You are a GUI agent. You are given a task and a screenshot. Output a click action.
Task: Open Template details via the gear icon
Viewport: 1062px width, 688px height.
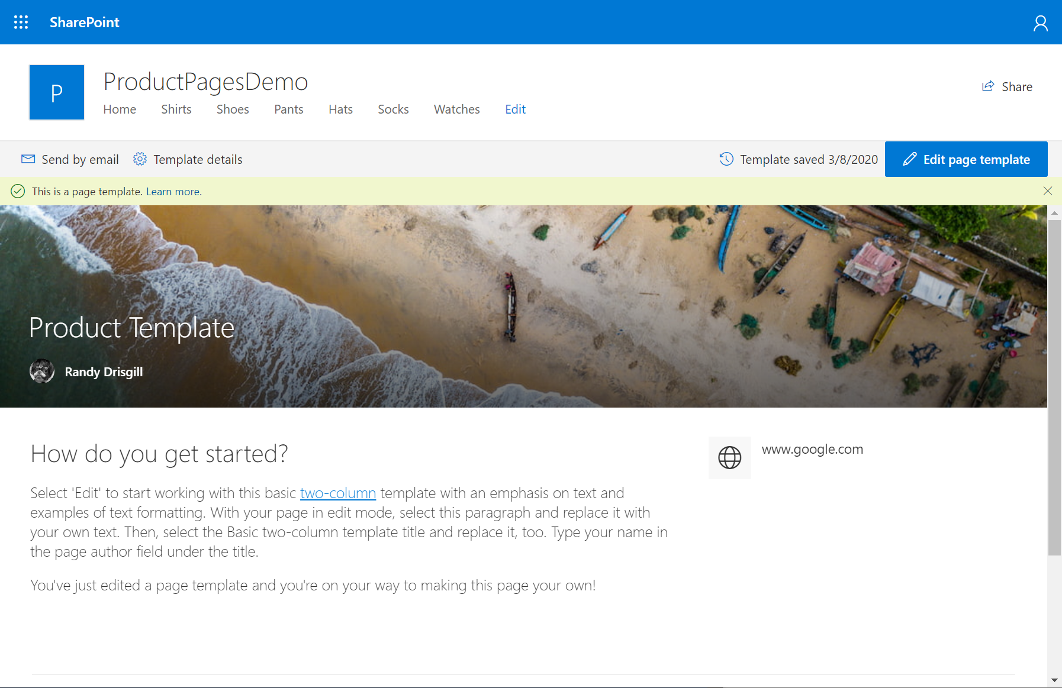[x=140, y=159]
